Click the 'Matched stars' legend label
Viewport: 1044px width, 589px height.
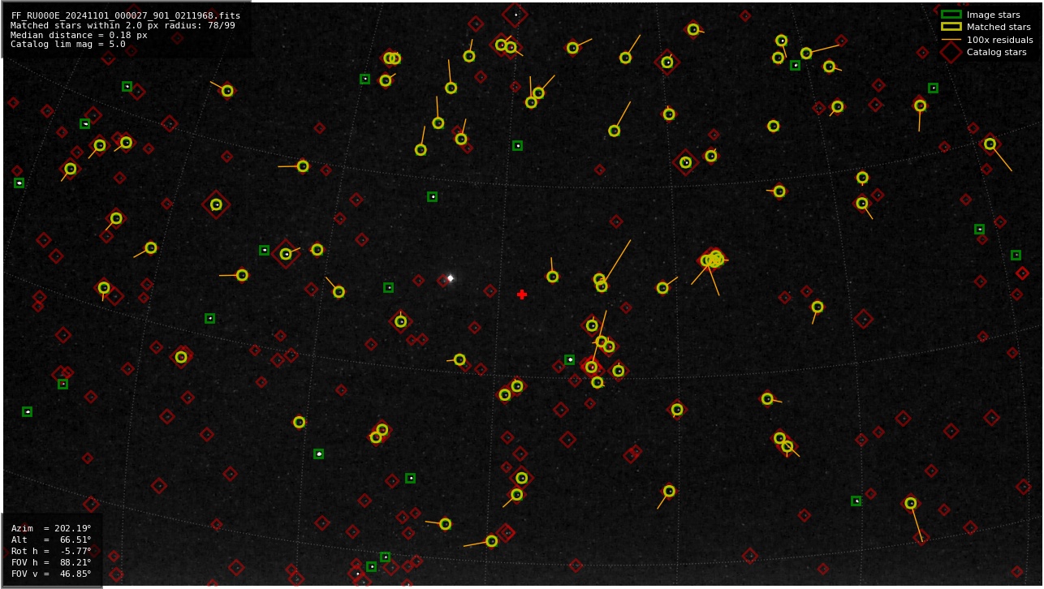click(x=999, y=27)
